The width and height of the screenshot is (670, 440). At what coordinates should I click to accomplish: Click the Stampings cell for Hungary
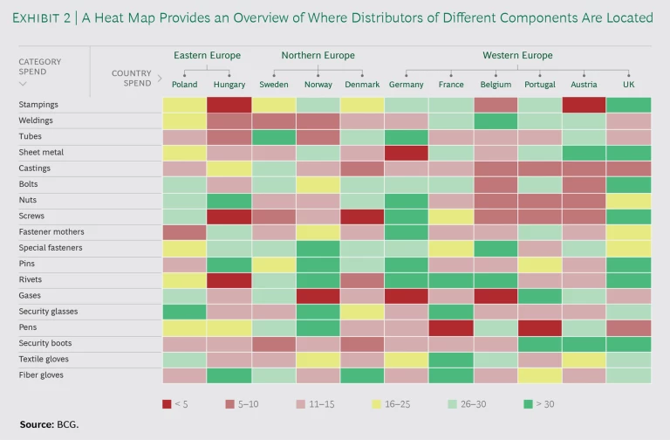click(x=229, y=105)
